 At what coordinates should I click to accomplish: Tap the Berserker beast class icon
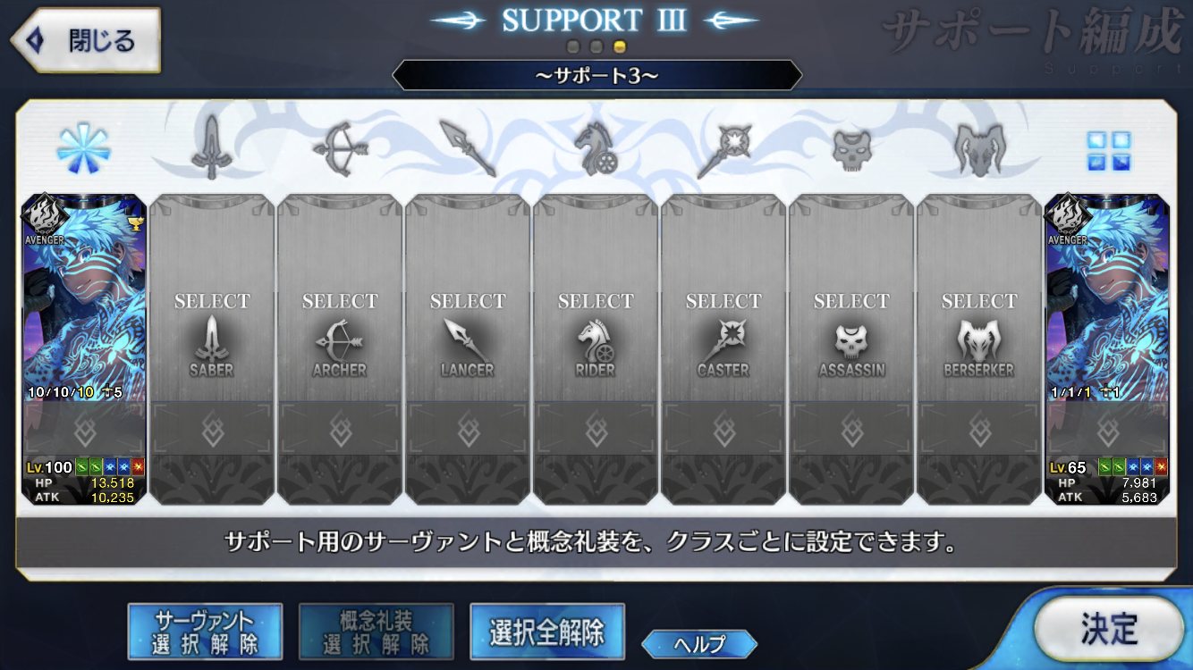[x=979, y=148]
